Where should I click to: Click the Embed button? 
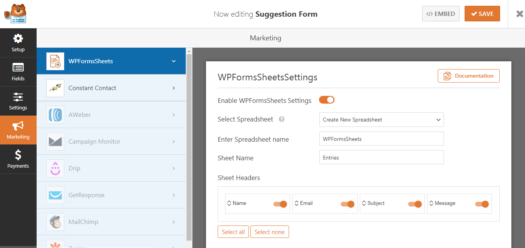tap(441, 14)
